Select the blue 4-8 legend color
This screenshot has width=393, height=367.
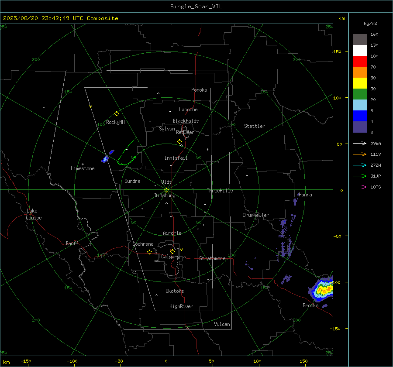(x=360, y=116)
